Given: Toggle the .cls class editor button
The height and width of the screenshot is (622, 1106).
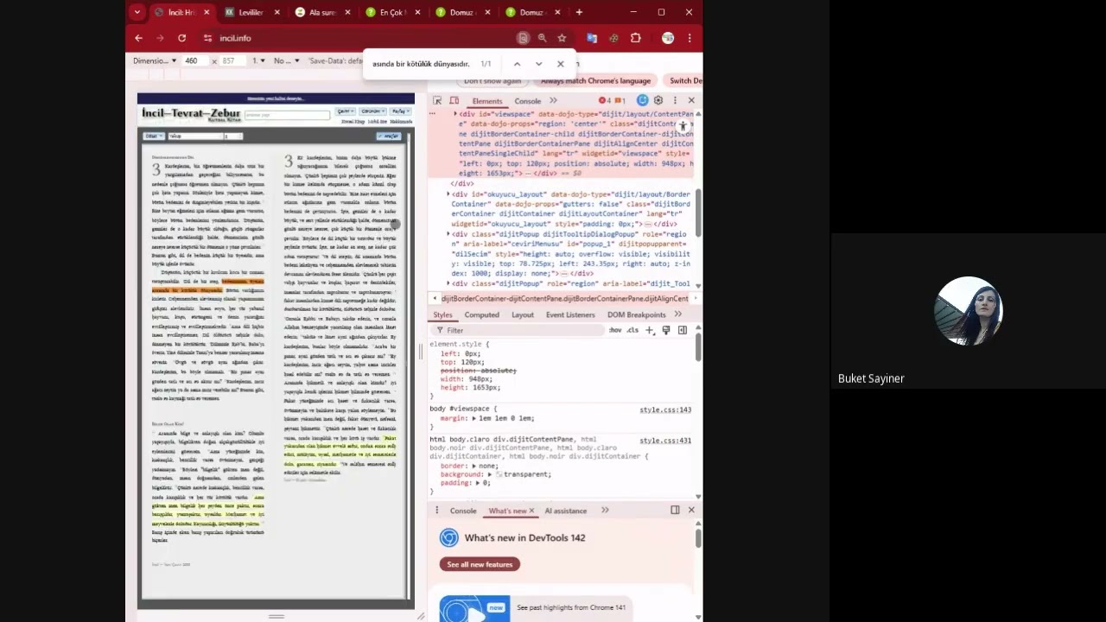Looking at the screenshot, I should 632,330.
